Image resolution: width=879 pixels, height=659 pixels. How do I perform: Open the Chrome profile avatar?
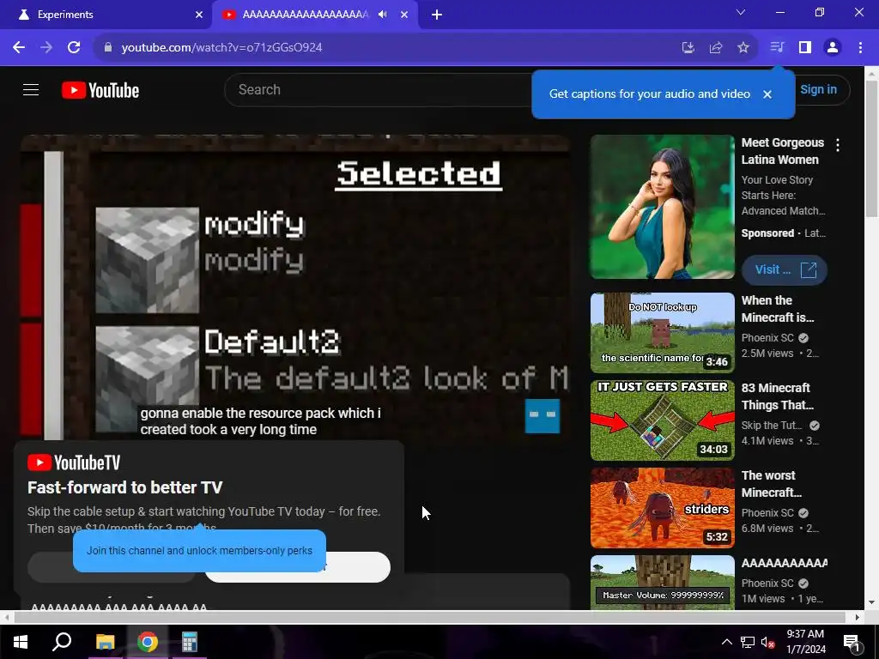click(x=833, y=48)
